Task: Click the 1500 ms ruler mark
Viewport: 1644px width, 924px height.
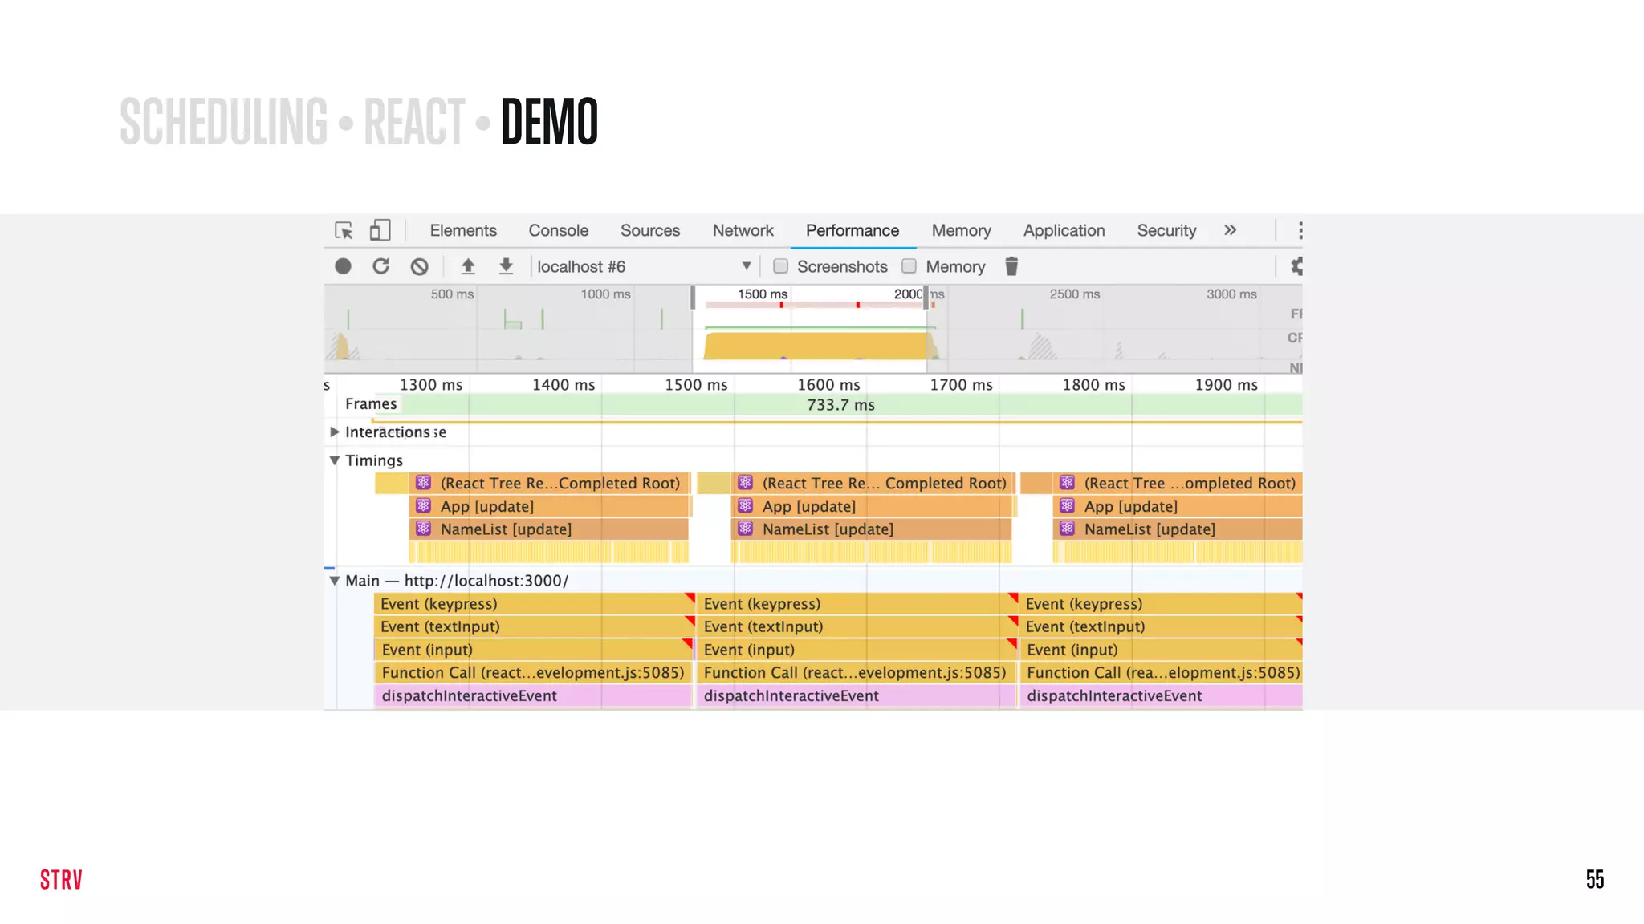Action: point(696,385)
